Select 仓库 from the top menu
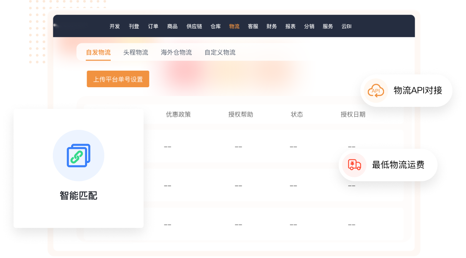 [216, 26]
